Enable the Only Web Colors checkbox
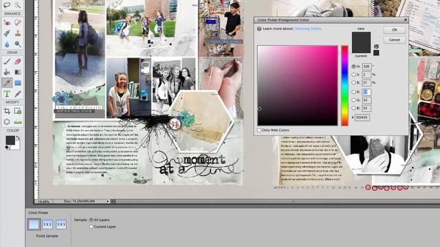This screenshot has height=247, width=440. coord(259,130)
